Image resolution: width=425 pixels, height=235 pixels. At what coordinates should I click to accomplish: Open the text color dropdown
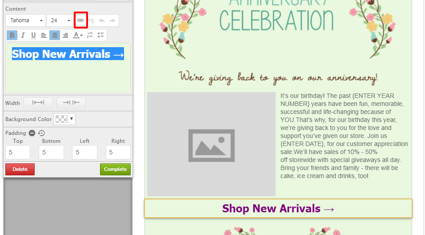coord(77,35)
